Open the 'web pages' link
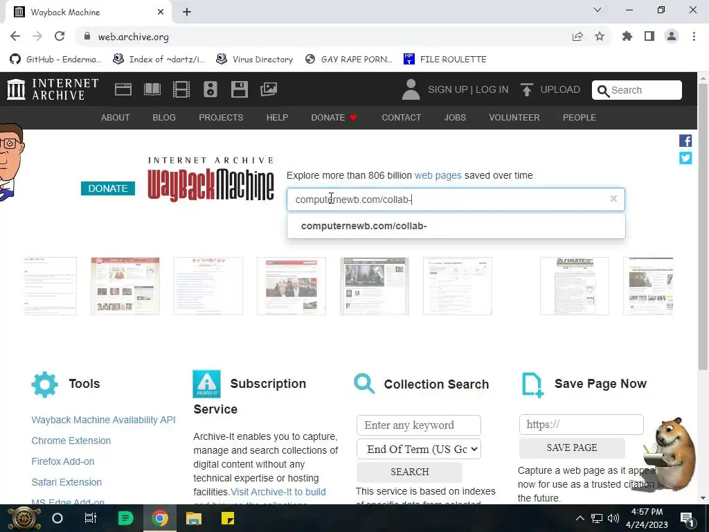 tap(438, 175)
